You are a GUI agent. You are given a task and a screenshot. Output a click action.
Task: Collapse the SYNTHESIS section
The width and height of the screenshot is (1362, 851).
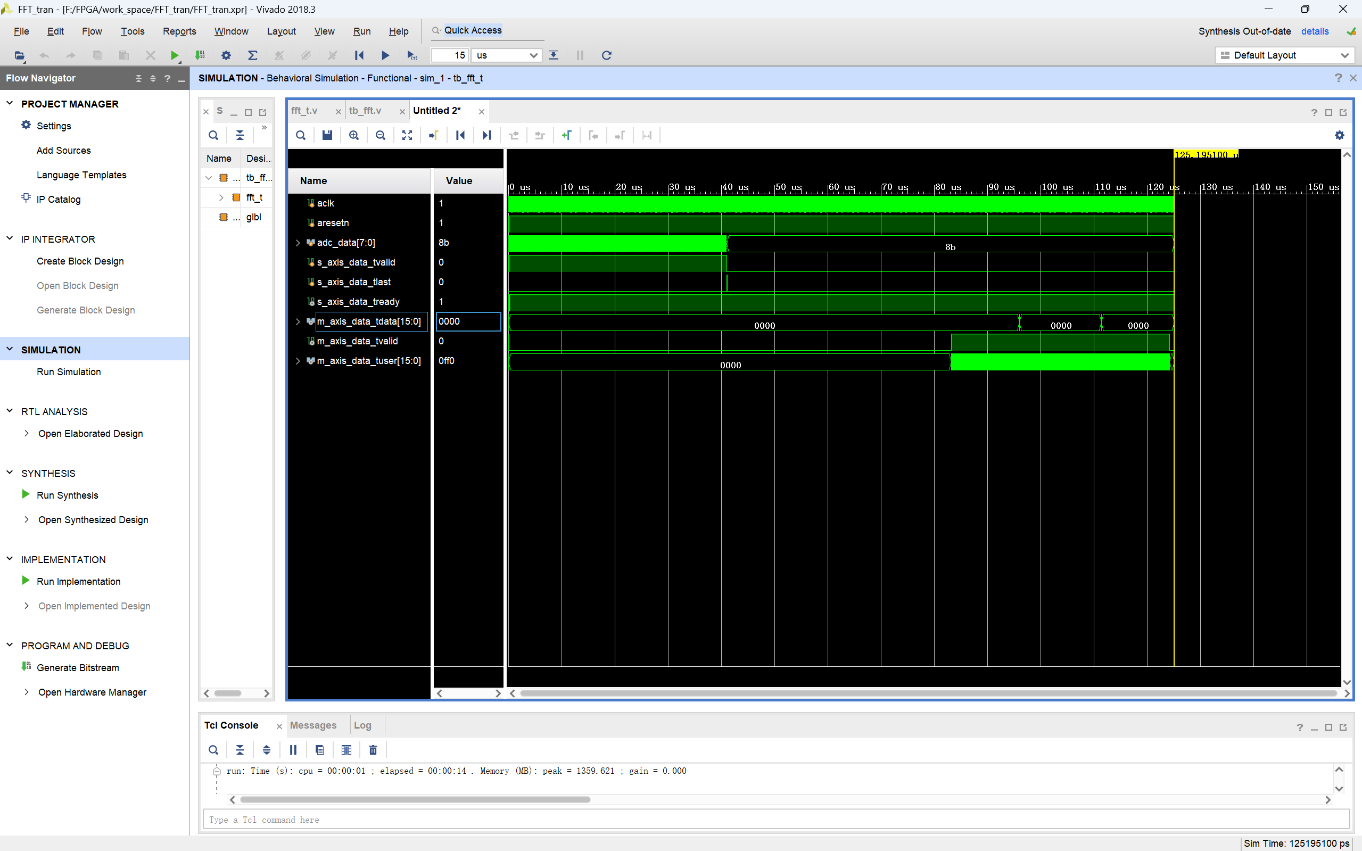(x=10, y=473)
